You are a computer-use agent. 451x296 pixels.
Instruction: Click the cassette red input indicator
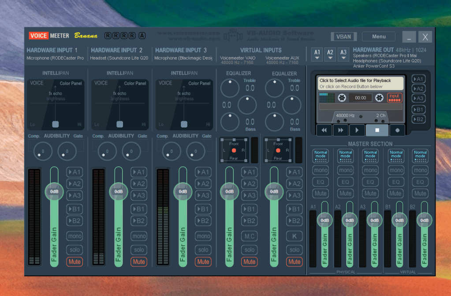(x=394, y=97)
